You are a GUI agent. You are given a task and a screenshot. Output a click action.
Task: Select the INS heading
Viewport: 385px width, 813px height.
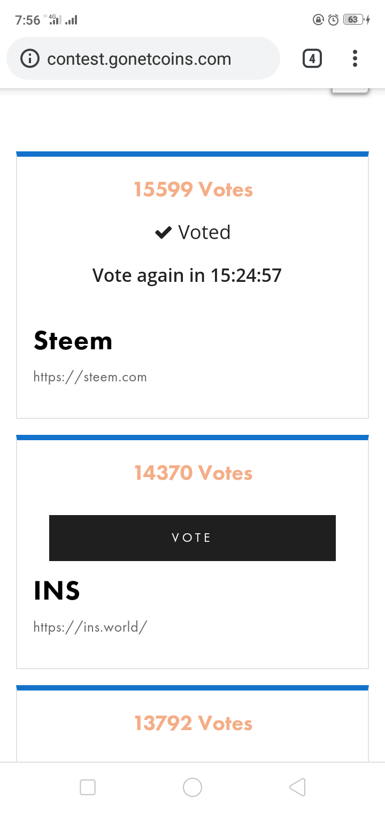[x=57, y=590]
